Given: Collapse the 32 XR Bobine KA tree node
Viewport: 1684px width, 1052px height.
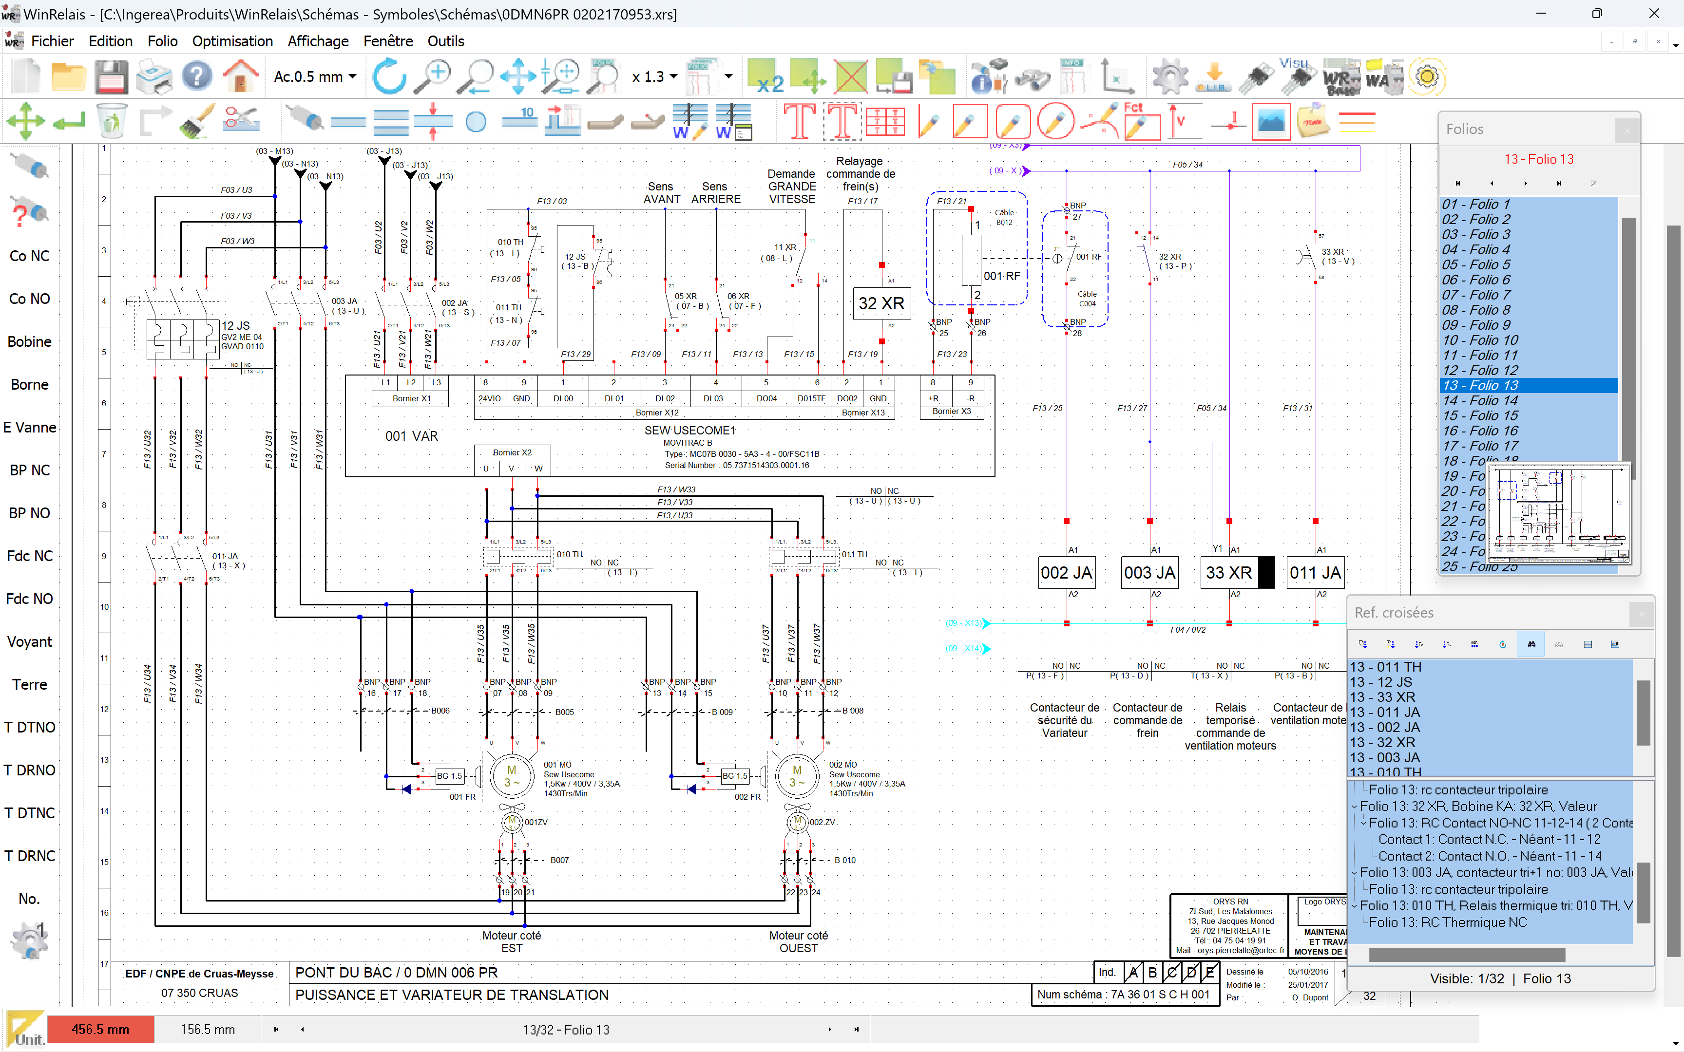Looking at the screenshot, I should (x=1354, y=807).
